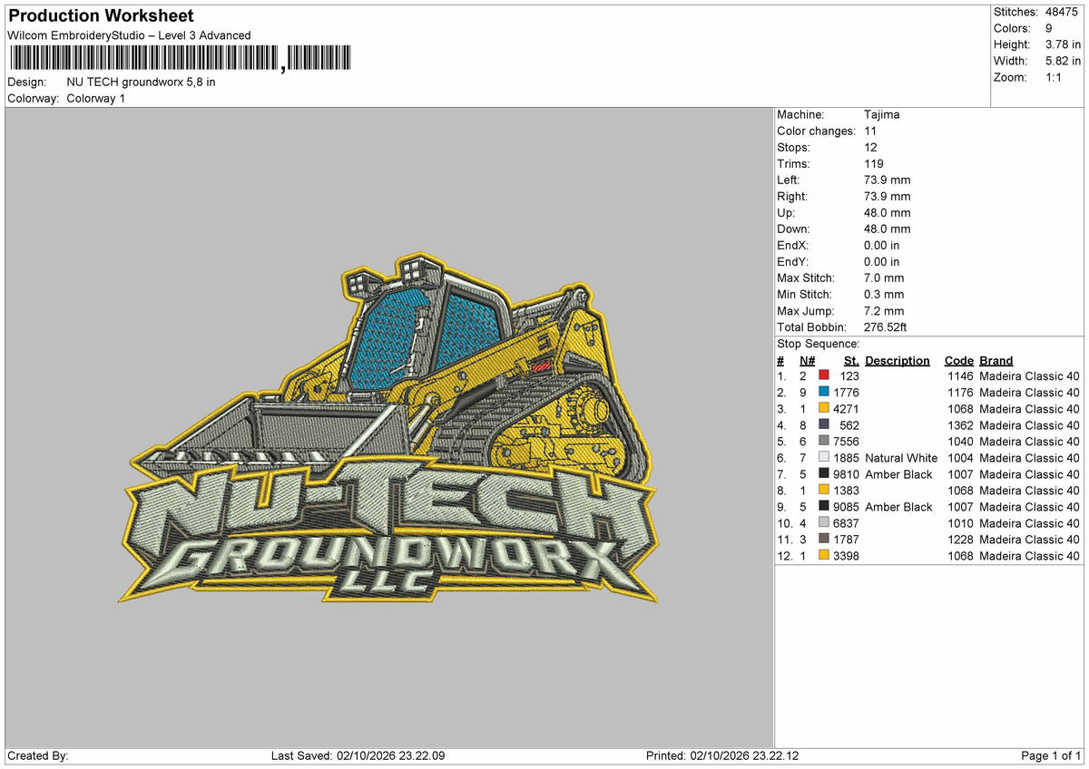Screen dimensions: 1089x769
Task: Click stitch count '1383' in row 8
Action: [x=846, y=490]
